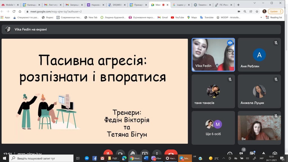The image size is (288, 162).
Task: Open Telegram from the taskbar
Action: coord(184,158)
